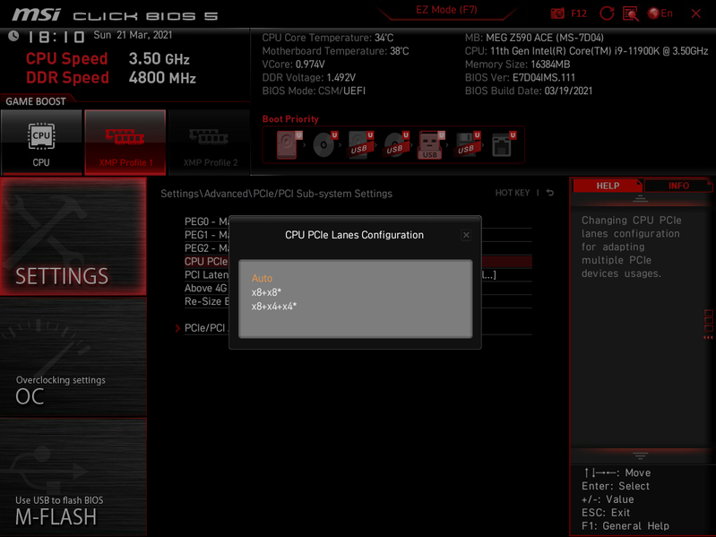
Task: Switch to the HELP tab
Action: click(608, 186)
